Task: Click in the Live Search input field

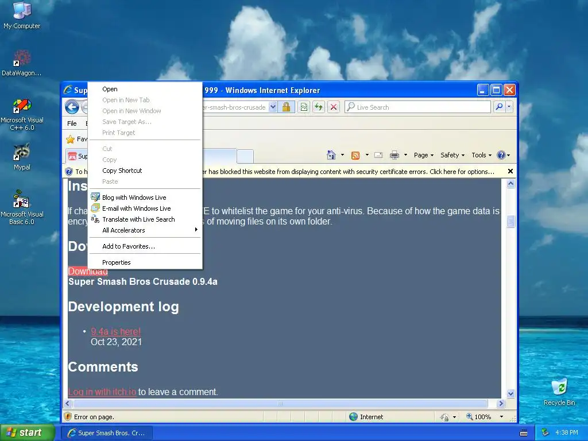Action: [423, 107]
